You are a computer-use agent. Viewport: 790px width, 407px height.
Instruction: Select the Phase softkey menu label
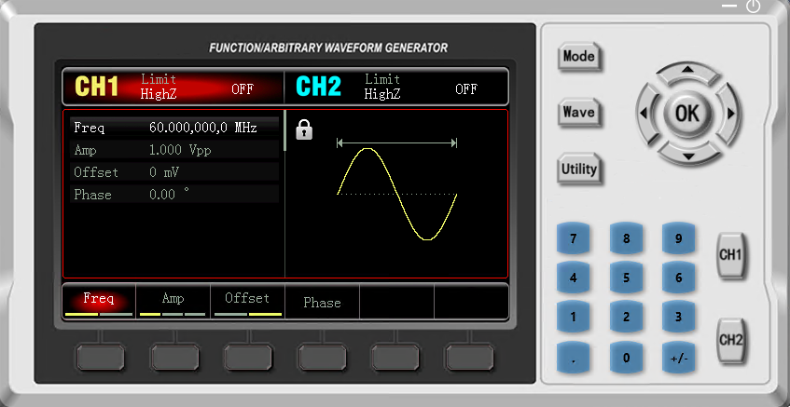tap(322, 303)
